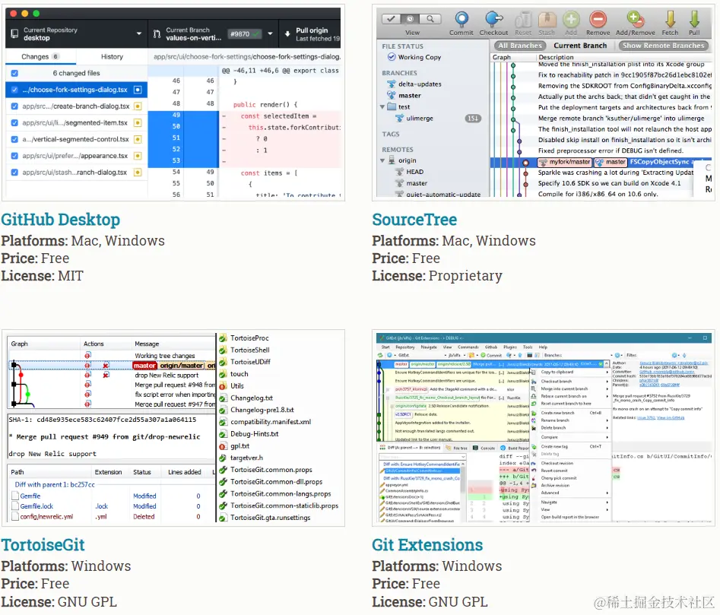Click the Add/Remove icon in SourceTree toolbar
The image size is (720, 615).
coord(635,19)
